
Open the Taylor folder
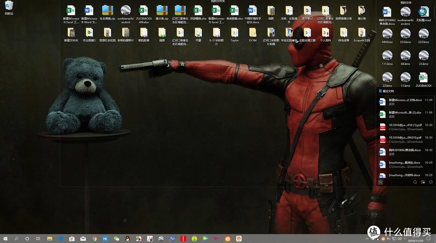point(235,35)
